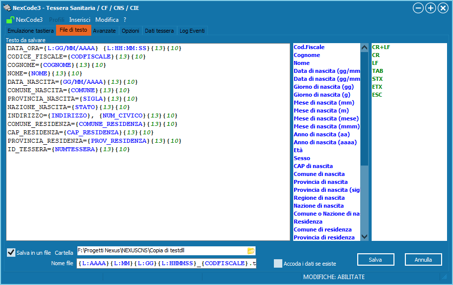Switch to Emulazione tastiera tab
Image resolution: width=453 pixels, height=285 pixels.
click(x=30, y=31)
